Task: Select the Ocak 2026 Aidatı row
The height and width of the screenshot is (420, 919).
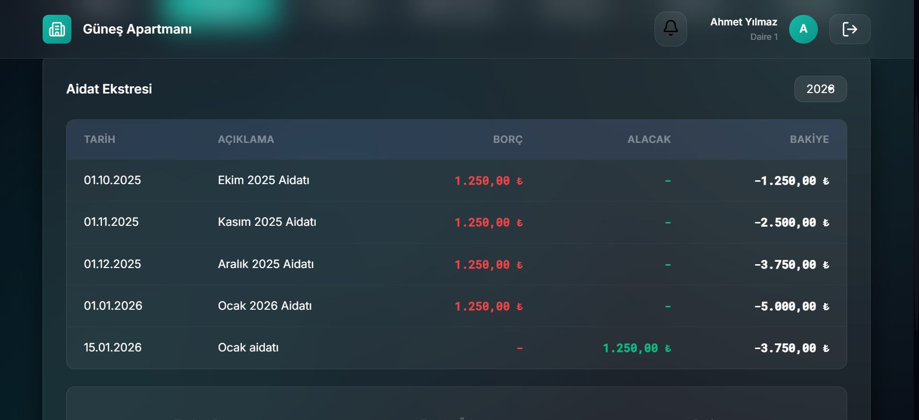Action: tap(264, 306)
